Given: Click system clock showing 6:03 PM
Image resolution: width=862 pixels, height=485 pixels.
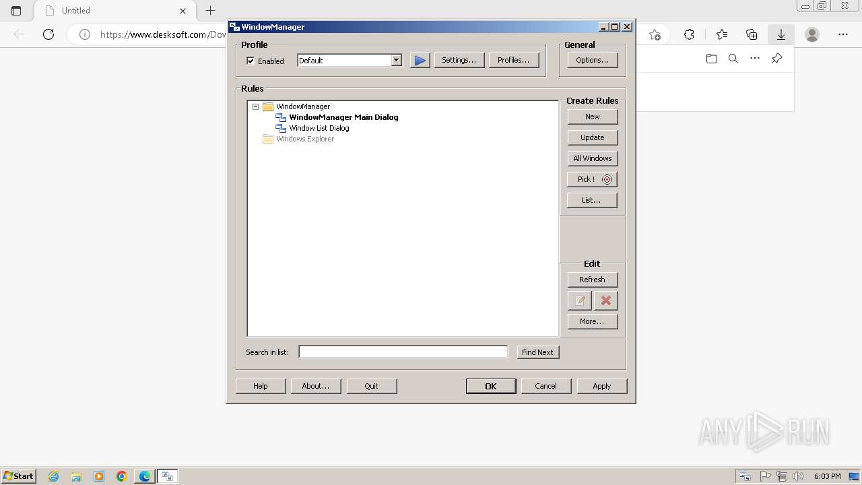Looking at the screenshot, I should 827,476.
